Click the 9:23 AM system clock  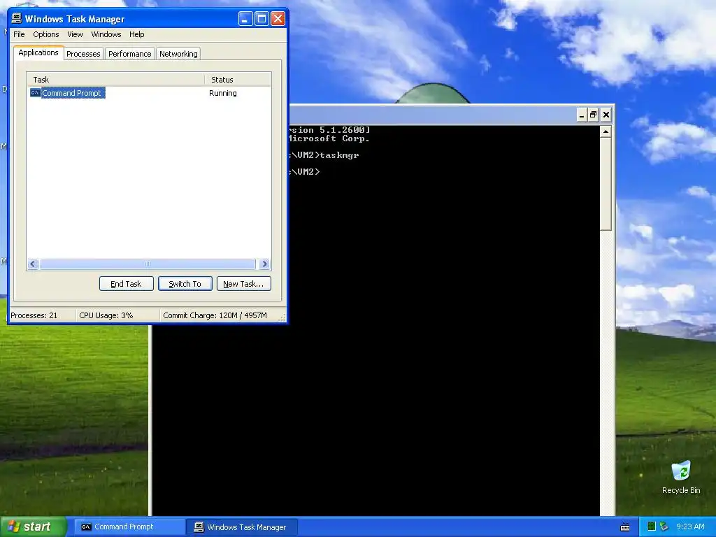click(690, 527)
